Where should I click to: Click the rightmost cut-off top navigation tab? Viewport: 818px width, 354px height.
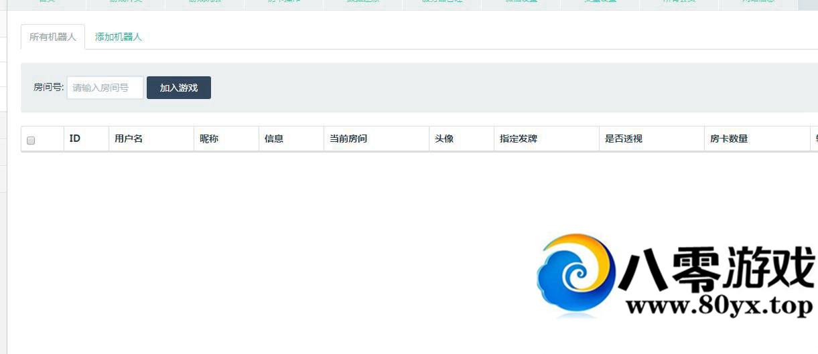point(758,3)
